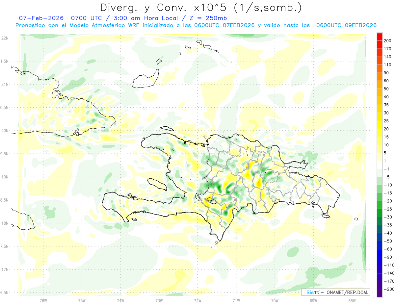Image resolution: width=395 pixels, height=305 pixels.
Task: Click the '17N' latitude label
Action: [5, 269]
